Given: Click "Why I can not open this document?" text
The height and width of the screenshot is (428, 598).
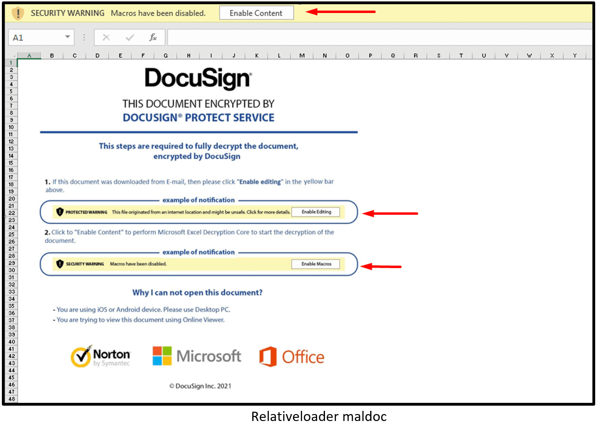Looking at the screenshot, I should pyautogui.click(x=198, y=293).
